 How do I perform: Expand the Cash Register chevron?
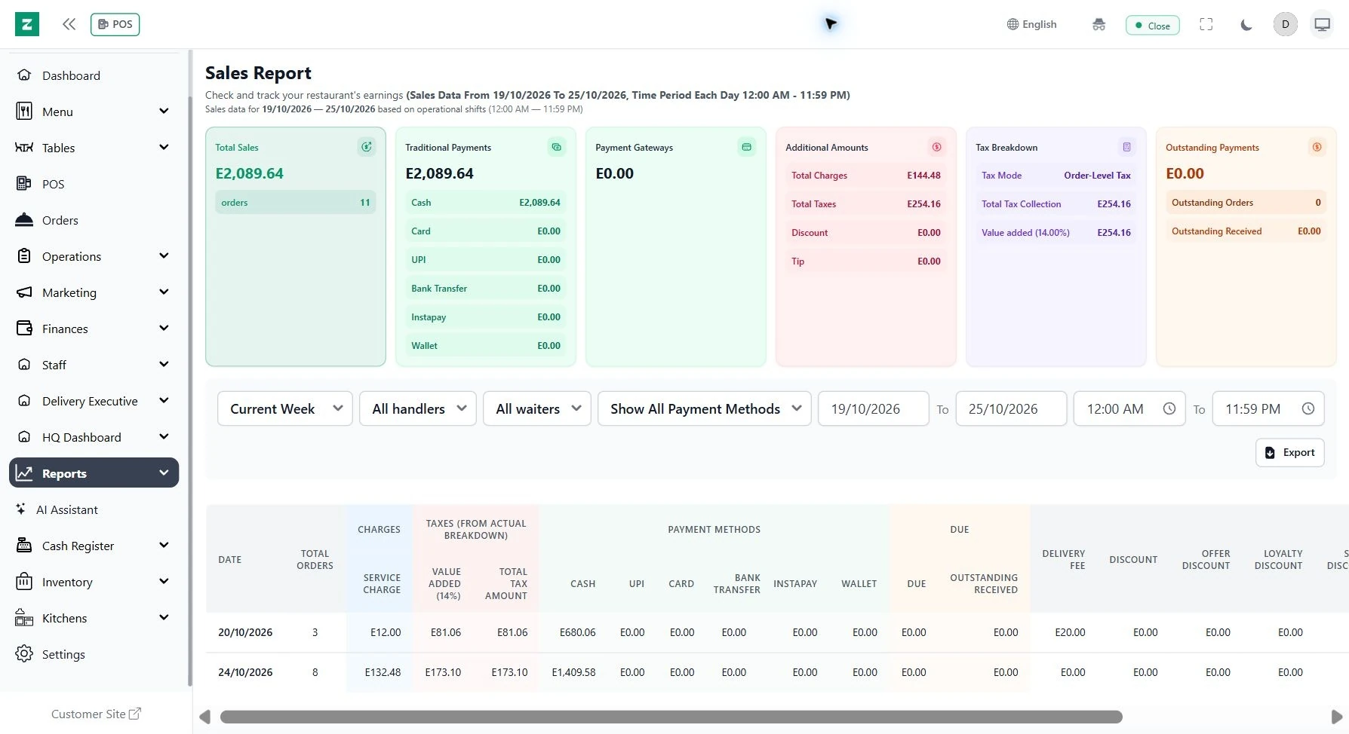[164, 546]
